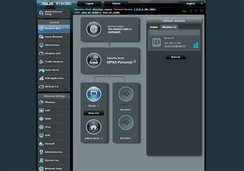This screenshot has width=244, height=171.
Task: Open Quick Internet Setup wizard icon
Action: [41, 13]
